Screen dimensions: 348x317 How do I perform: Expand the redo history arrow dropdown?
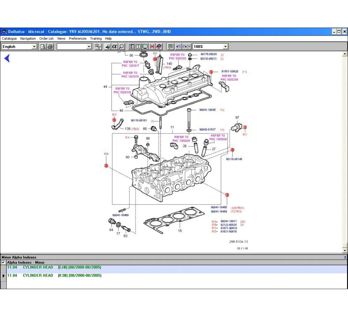click(189, 47)
